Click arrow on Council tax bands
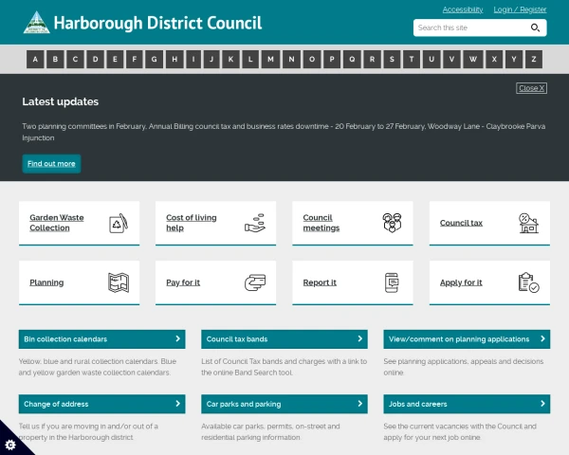The image size is (569, 455). [x=360, y=338]
